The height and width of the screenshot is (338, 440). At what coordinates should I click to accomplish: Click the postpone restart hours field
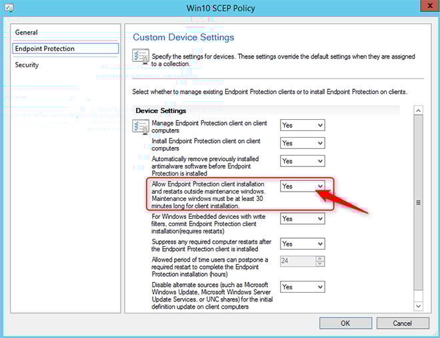click(297, 262)
